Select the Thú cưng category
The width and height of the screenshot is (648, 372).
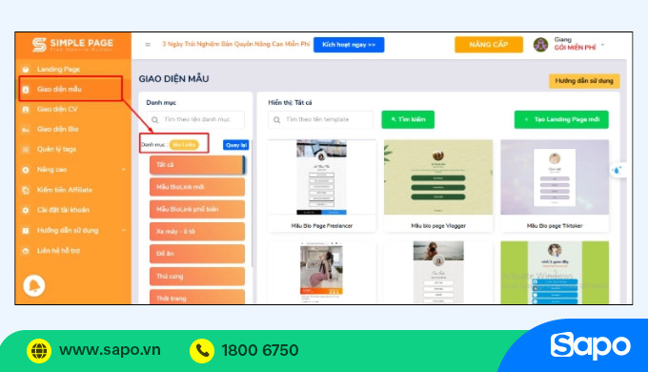coord(197,276)
